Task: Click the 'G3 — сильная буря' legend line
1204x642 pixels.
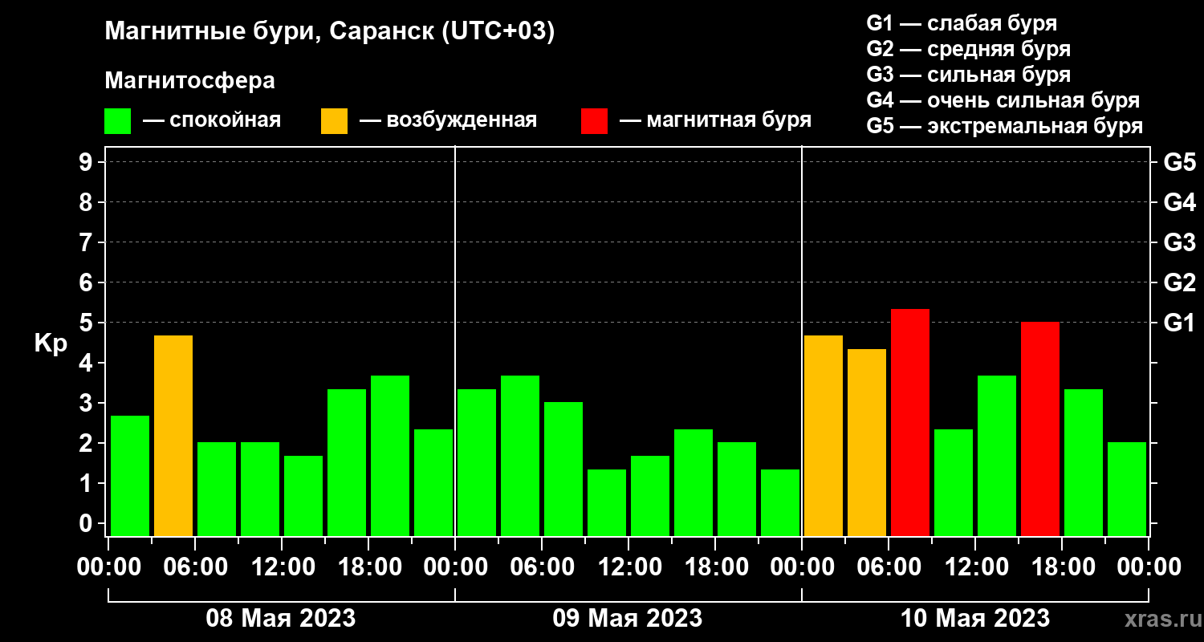Action: click(x=968, y=75)
